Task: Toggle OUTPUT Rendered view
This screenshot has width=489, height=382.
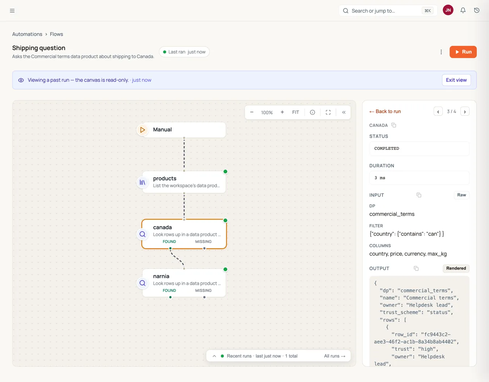Action: 456,269
